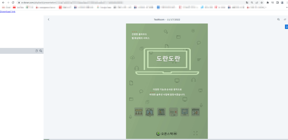Click the Google Translate icon in address bar
Viewport: 288px width, 140px height.
tap(247, 3)
